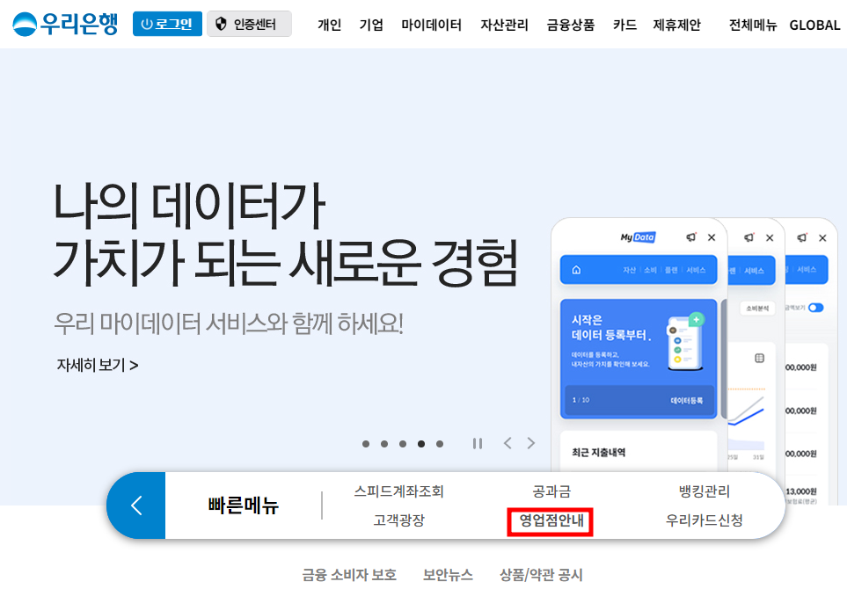The height and width of the screenshot is (589, 847).
Task: Select the first carousel indicator dot
Action: pyautogui.click(x=366, y=444)
